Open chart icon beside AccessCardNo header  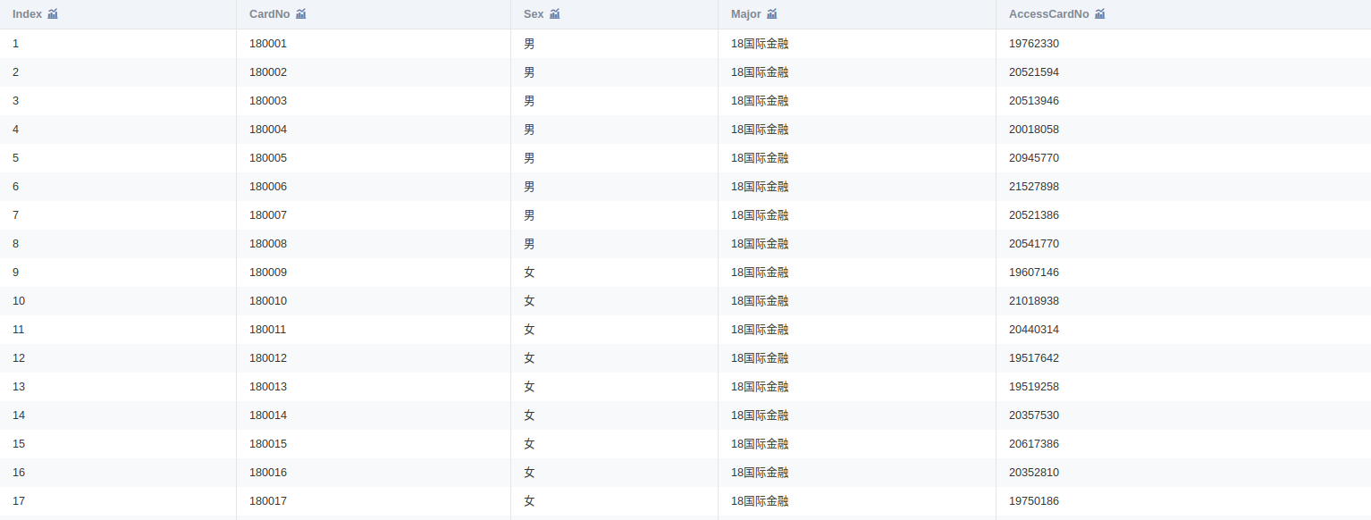[1100, 14]
